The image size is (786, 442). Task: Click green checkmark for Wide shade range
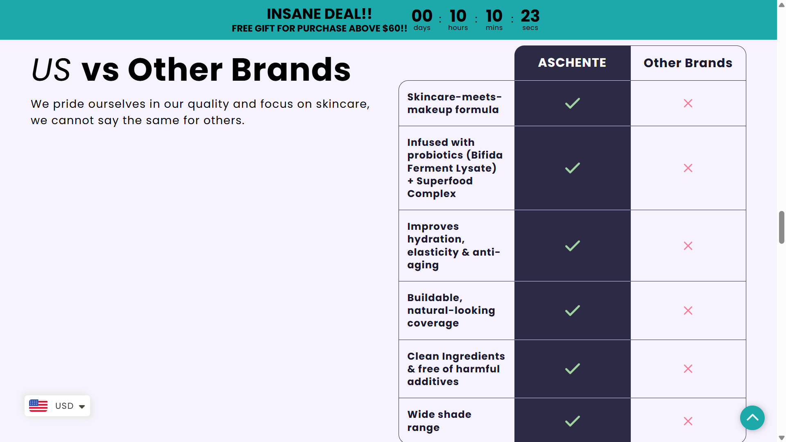pos(572,421)
